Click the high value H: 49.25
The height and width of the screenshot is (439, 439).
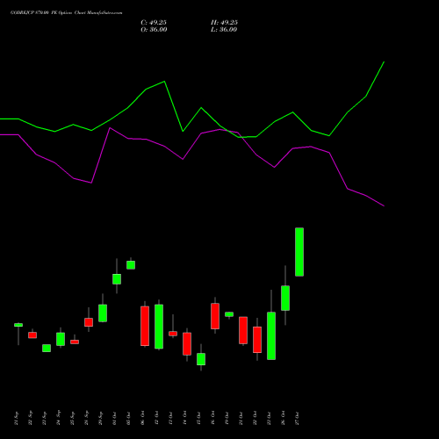click(x=224, y=23)
